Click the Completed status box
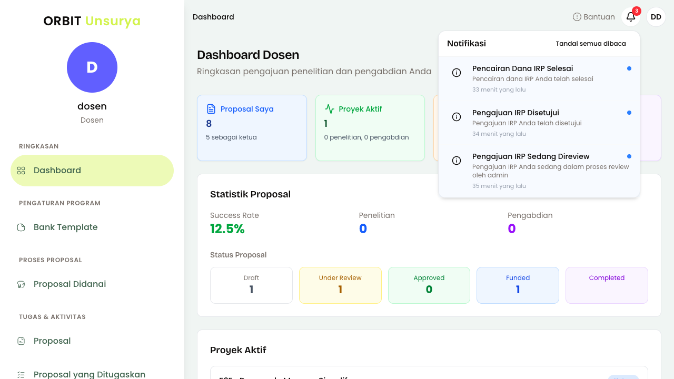This screenshot has height=379, width=674. [607, 285]
